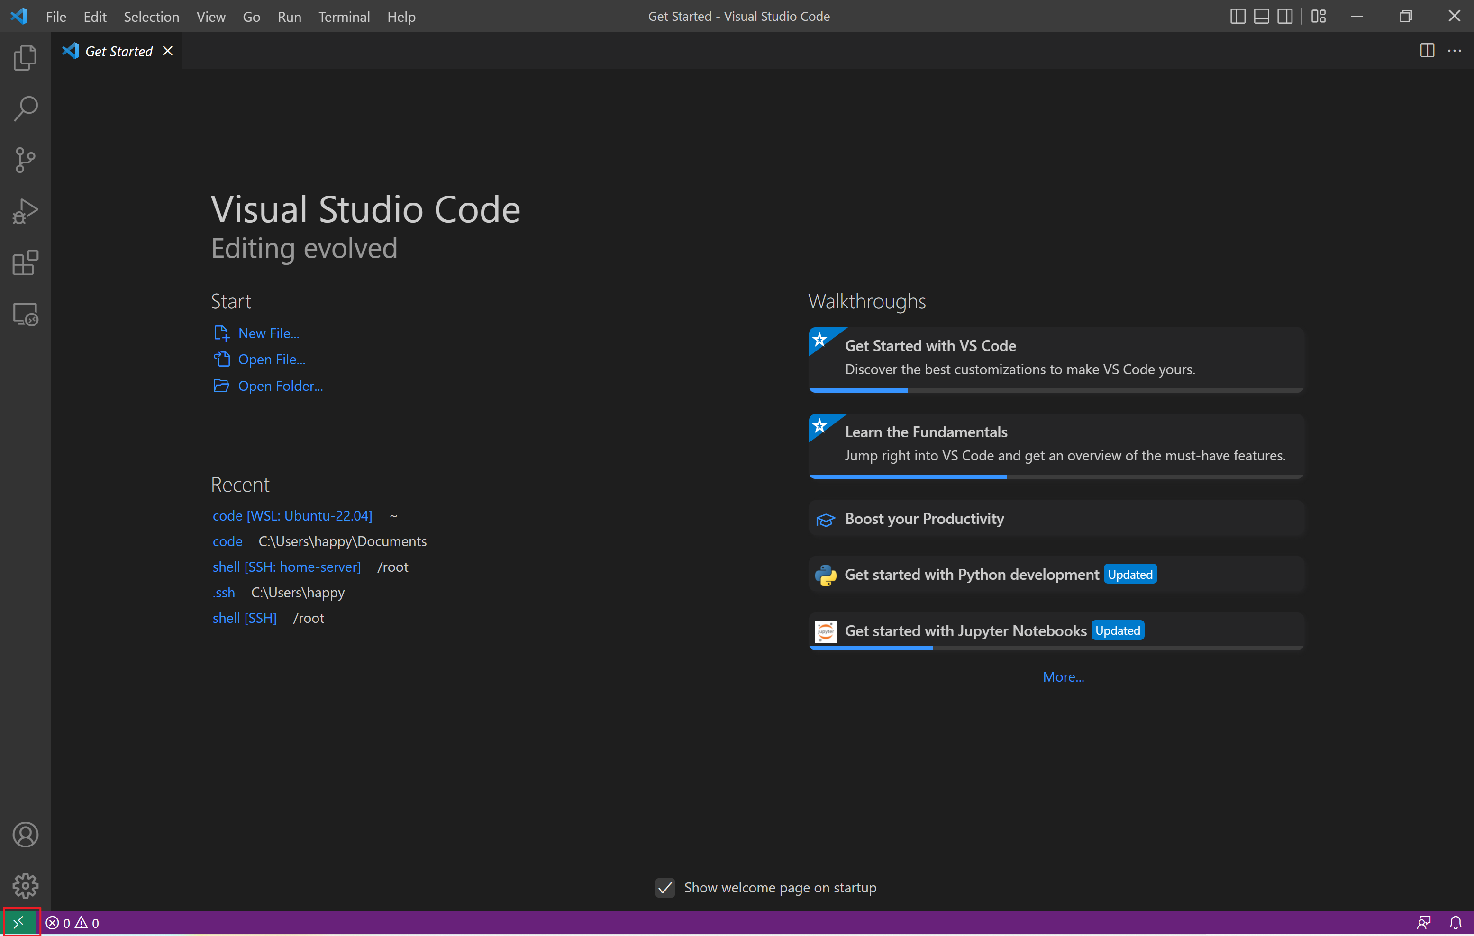The width and height of the screenshot is (1474, 936).
Task: Click the Python logo icon
Action: pos(826,575)
